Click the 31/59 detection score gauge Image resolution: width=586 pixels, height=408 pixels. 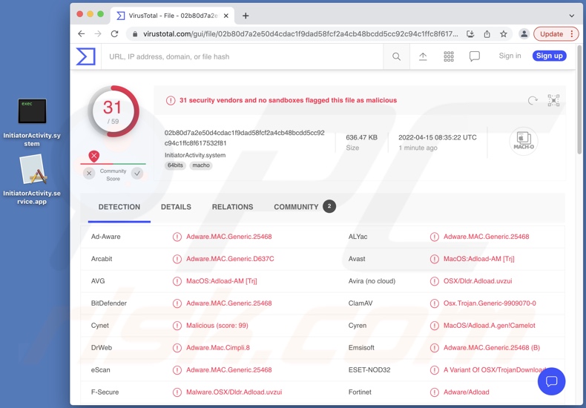[x=113, y=111]
